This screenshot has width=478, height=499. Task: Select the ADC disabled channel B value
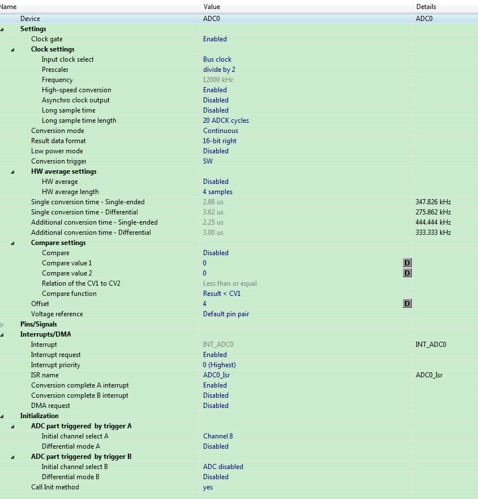(223, 467)
